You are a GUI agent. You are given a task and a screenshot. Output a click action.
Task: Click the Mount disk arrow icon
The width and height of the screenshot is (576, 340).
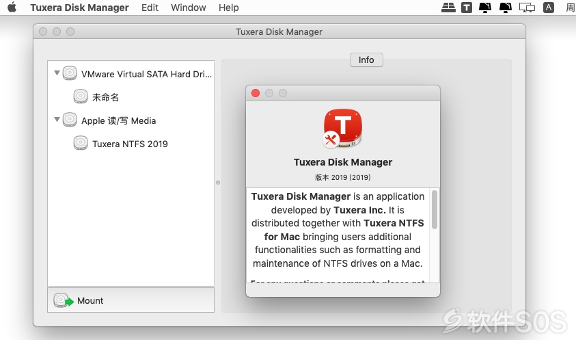pos(63,300)
